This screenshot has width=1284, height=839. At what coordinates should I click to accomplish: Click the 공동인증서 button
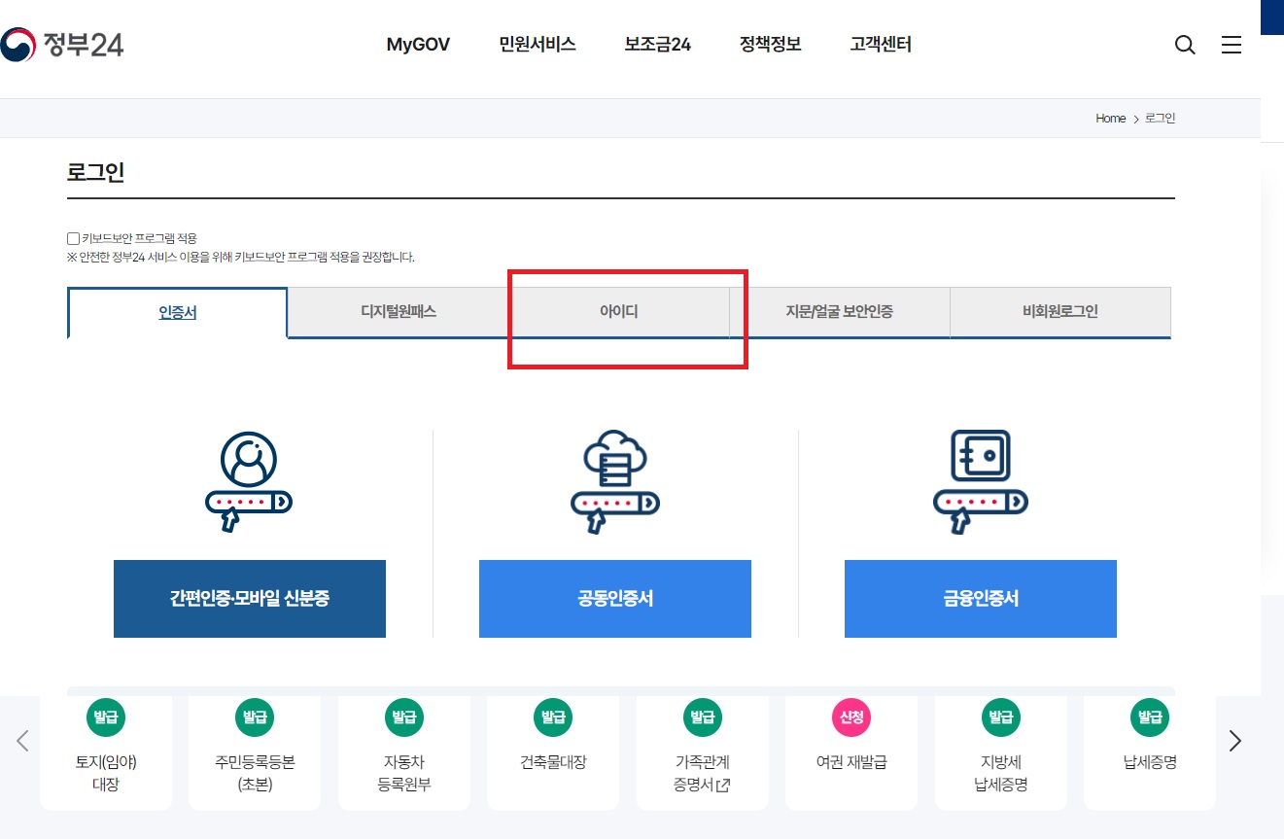pos(615,599)
